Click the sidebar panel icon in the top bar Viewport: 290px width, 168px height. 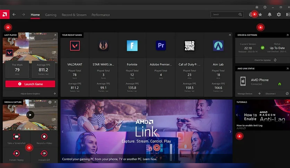(x=288, y=15)
